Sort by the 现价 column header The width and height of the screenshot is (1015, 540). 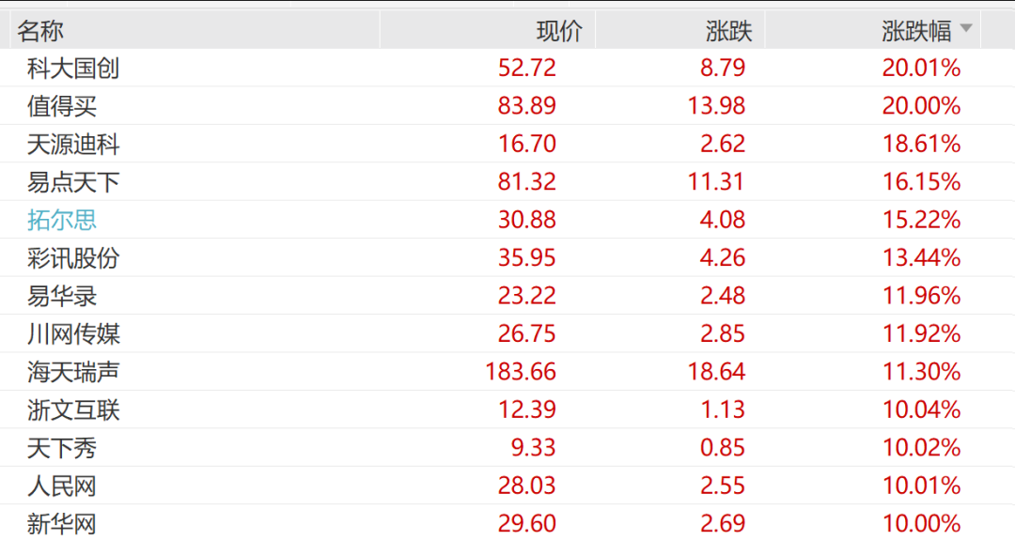coord(559,31)
